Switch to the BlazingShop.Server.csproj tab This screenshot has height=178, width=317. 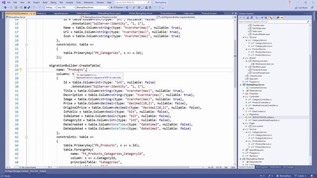point(109,13)
